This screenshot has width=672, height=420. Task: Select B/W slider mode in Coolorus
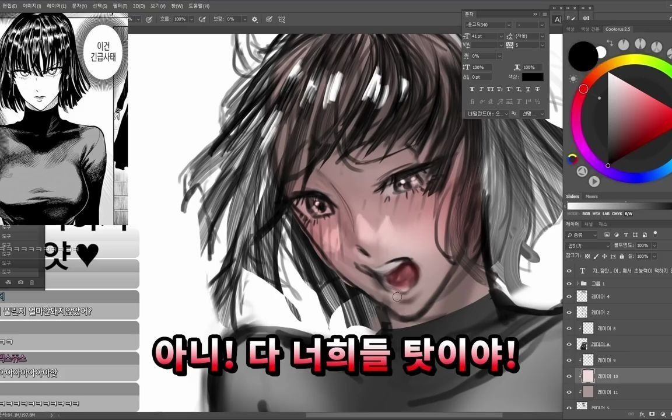click(x=629, y=213)
